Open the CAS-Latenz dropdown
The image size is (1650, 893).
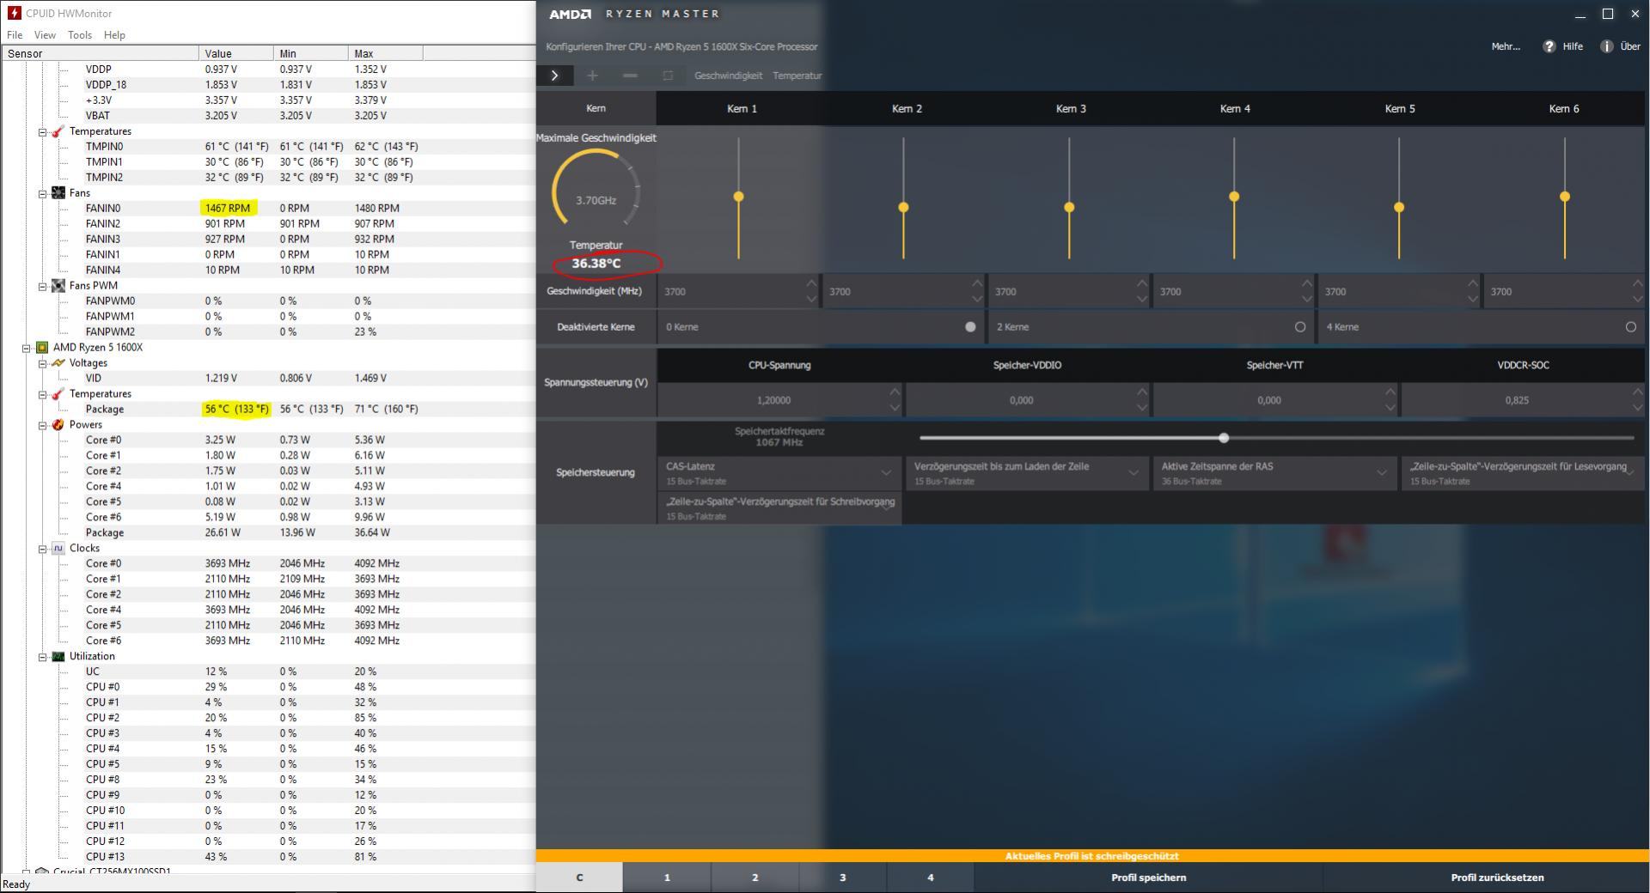coord(779,473)
